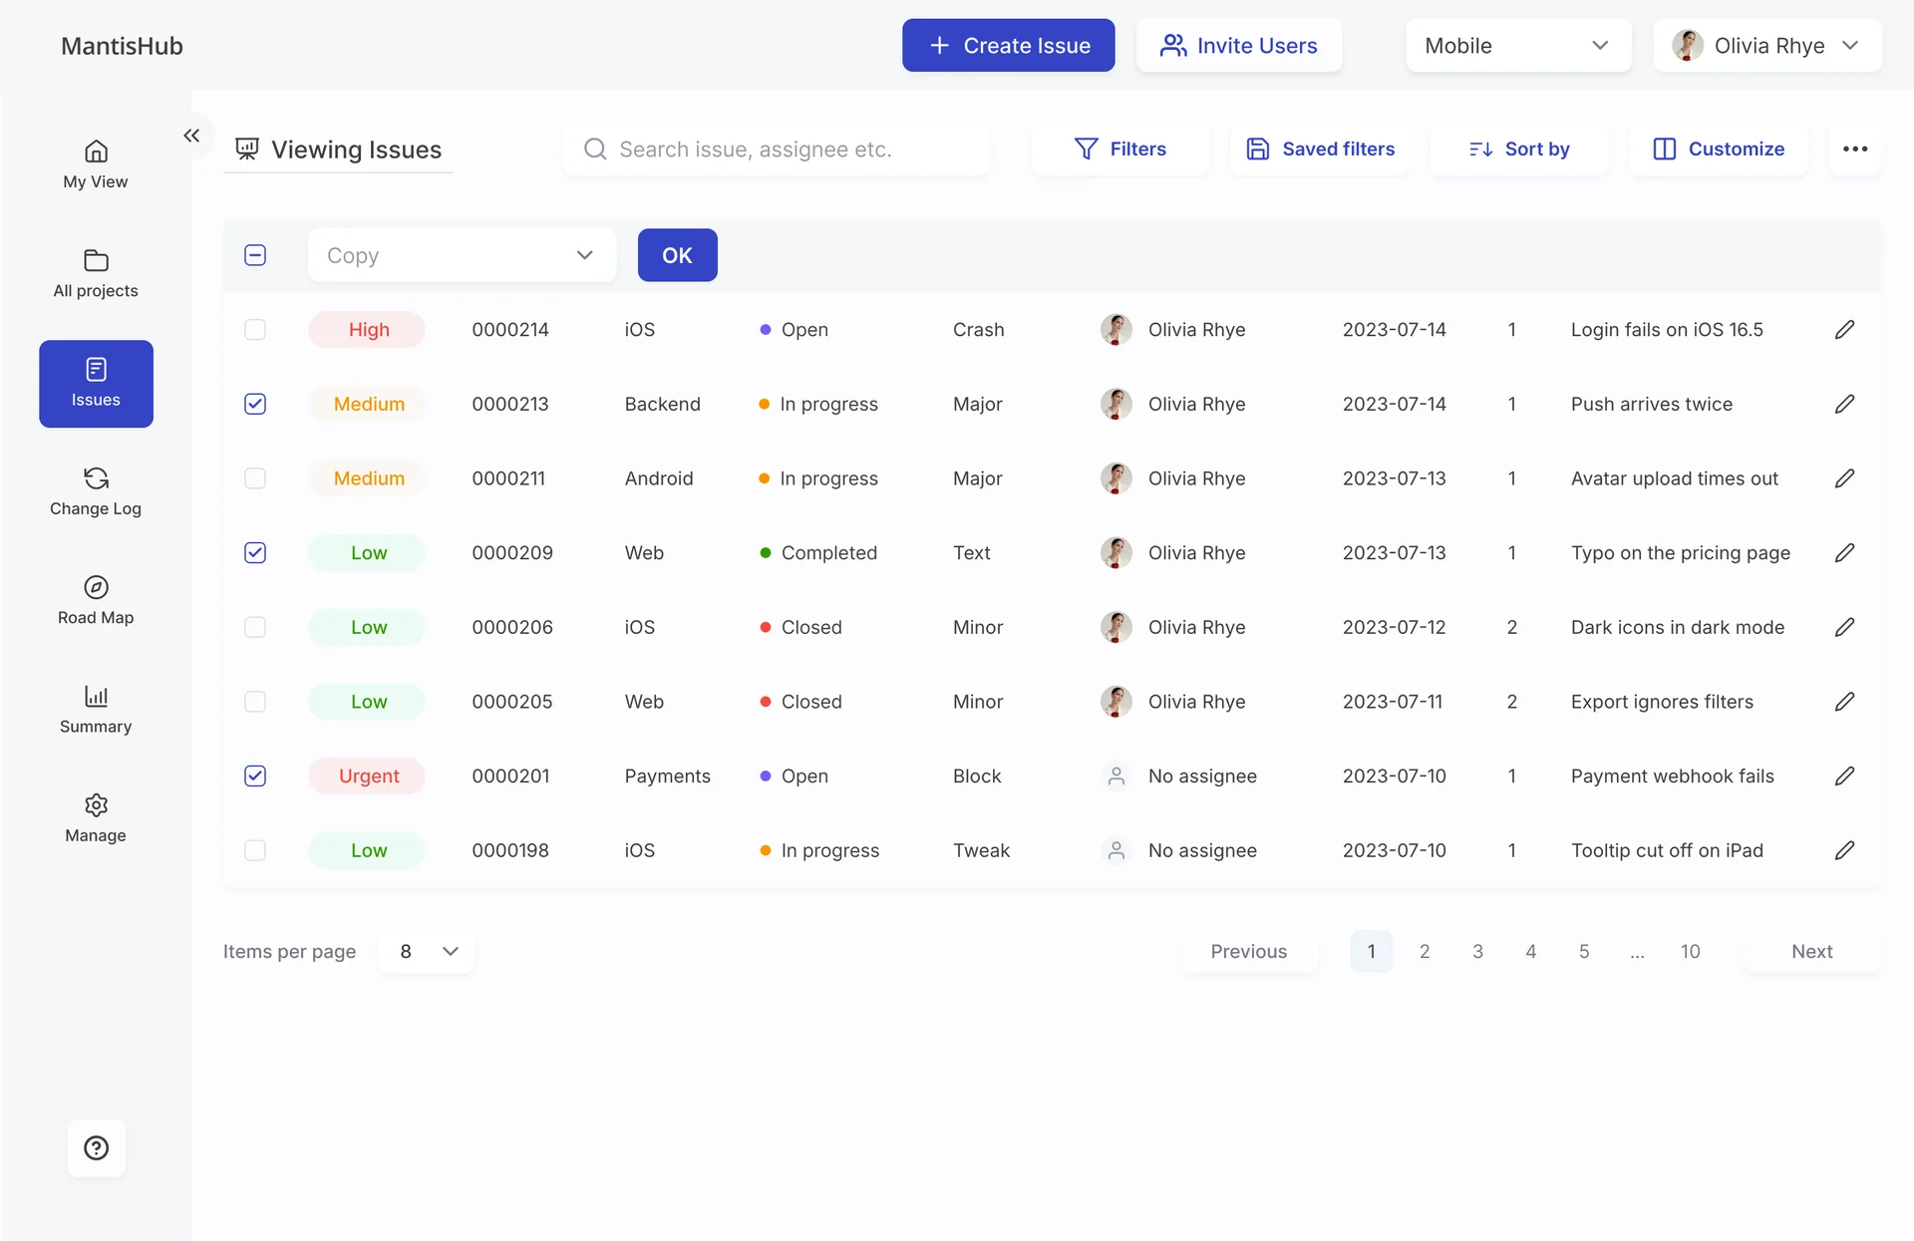Open the Road Map page
Image resolution: width=1914 pixels, height=1241 pixels.
(96, 601)
